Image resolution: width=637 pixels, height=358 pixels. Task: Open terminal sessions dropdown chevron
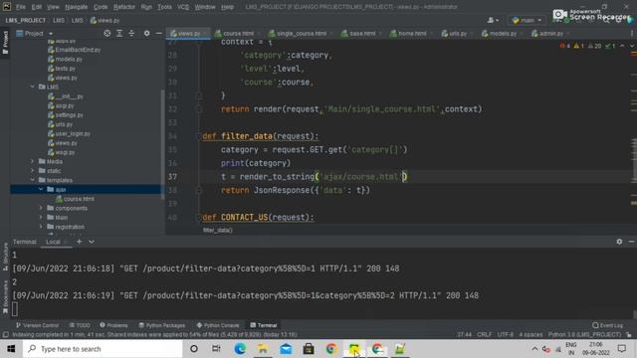point(92,242)
